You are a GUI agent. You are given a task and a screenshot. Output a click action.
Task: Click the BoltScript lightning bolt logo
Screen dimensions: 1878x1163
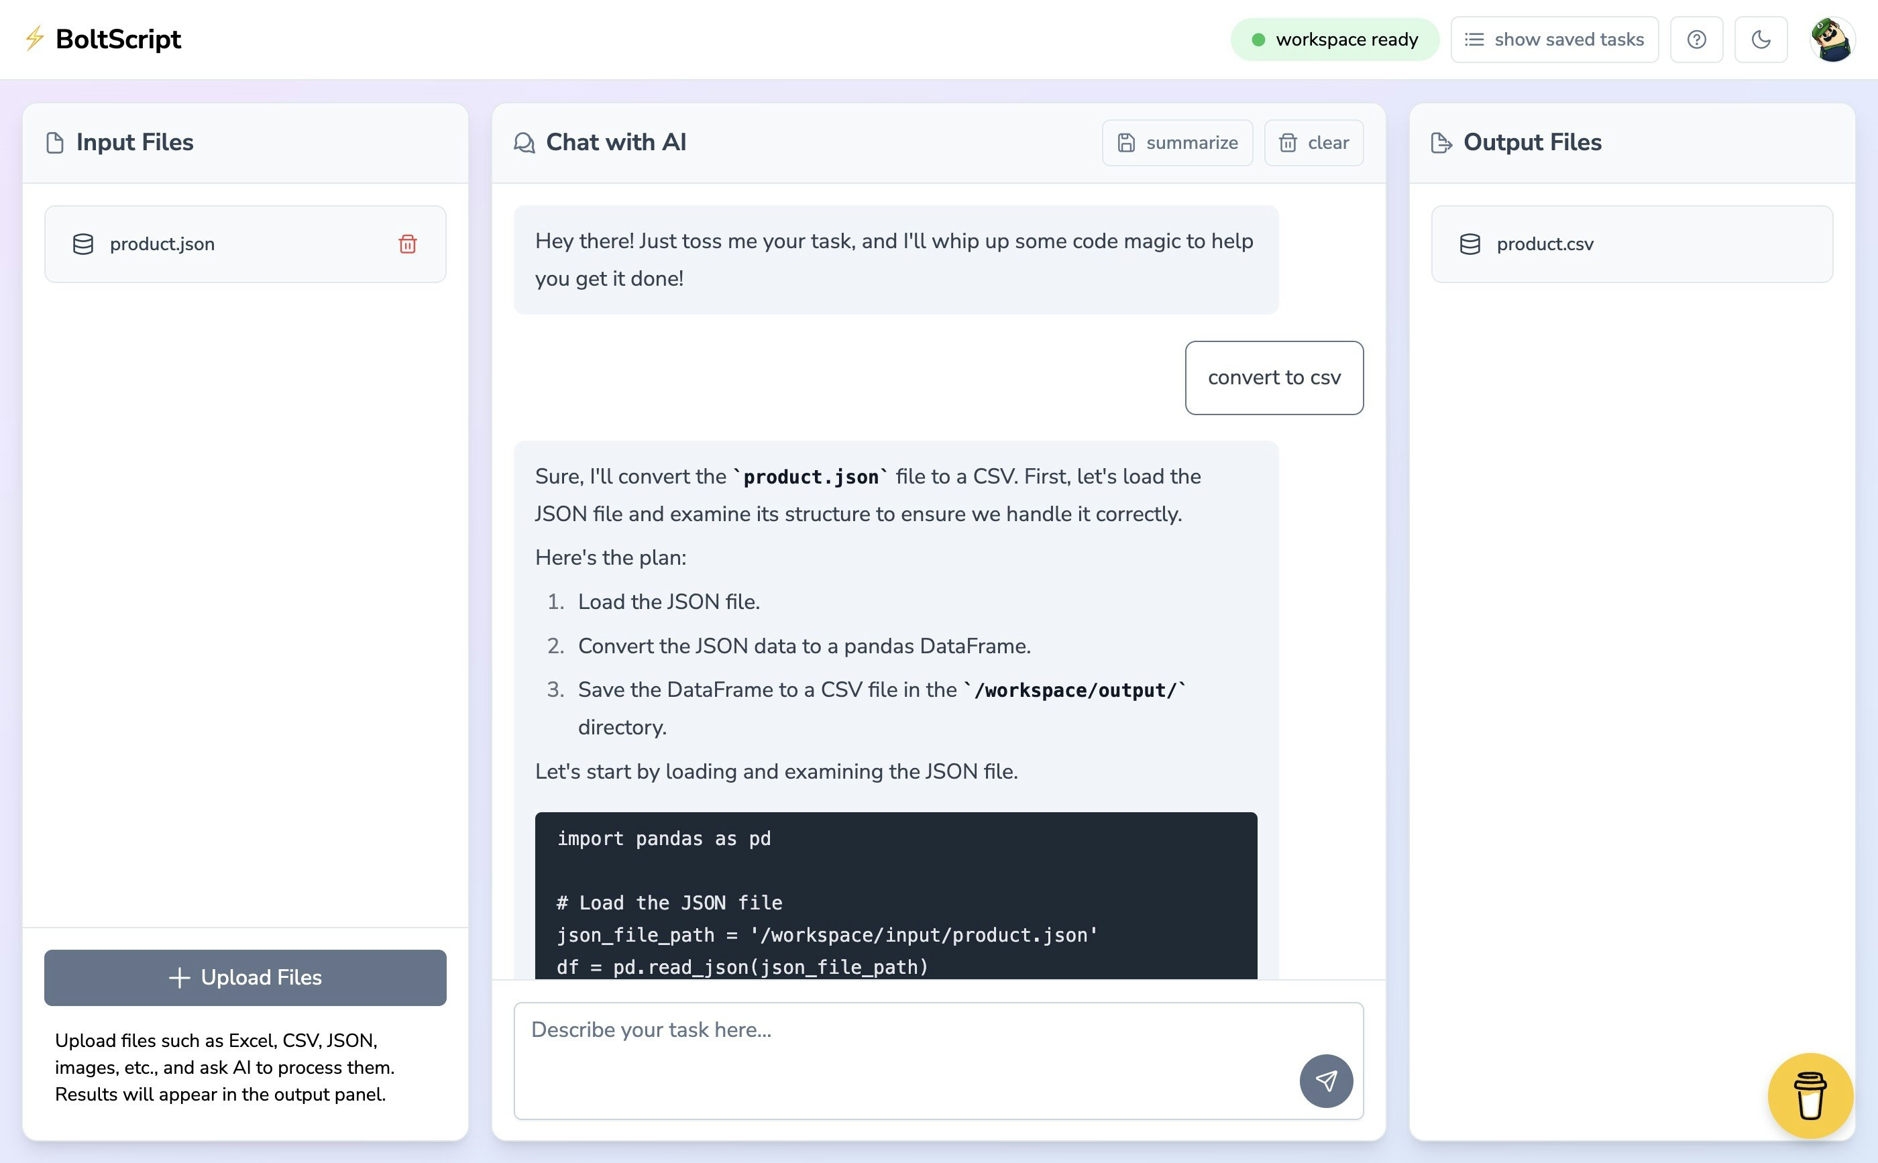pos(35,38)
